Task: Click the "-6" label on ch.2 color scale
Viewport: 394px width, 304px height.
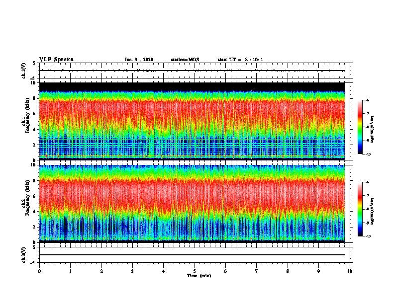Action: 367,182
